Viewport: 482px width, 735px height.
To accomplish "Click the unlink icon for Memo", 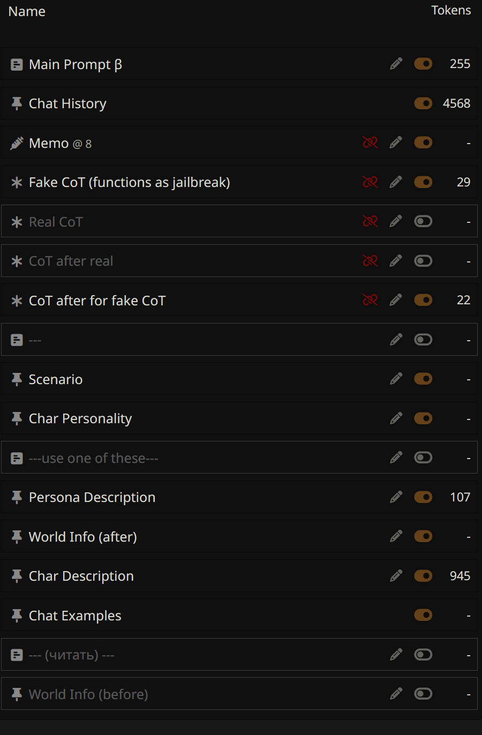I will pos(370,142).
